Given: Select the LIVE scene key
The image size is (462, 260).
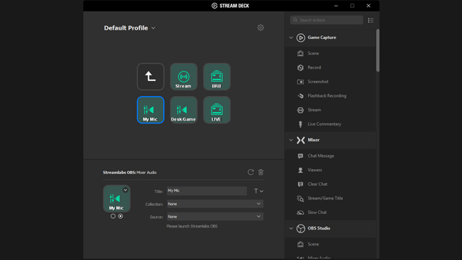Looking at the screenshot, I should point(217,110).
